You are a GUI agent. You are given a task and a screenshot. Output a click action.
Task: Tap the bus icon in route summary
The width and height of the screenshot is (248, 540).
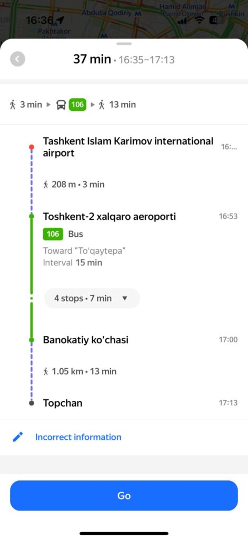(61, 104)
